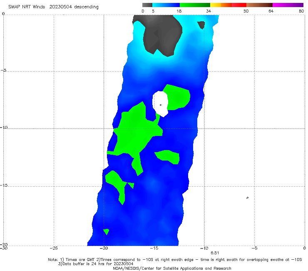Image resolution: width=308 pixels, height=271 pixels.
Task: Click the magenta segment of the wind colorbar
Action: click(288, 5)
